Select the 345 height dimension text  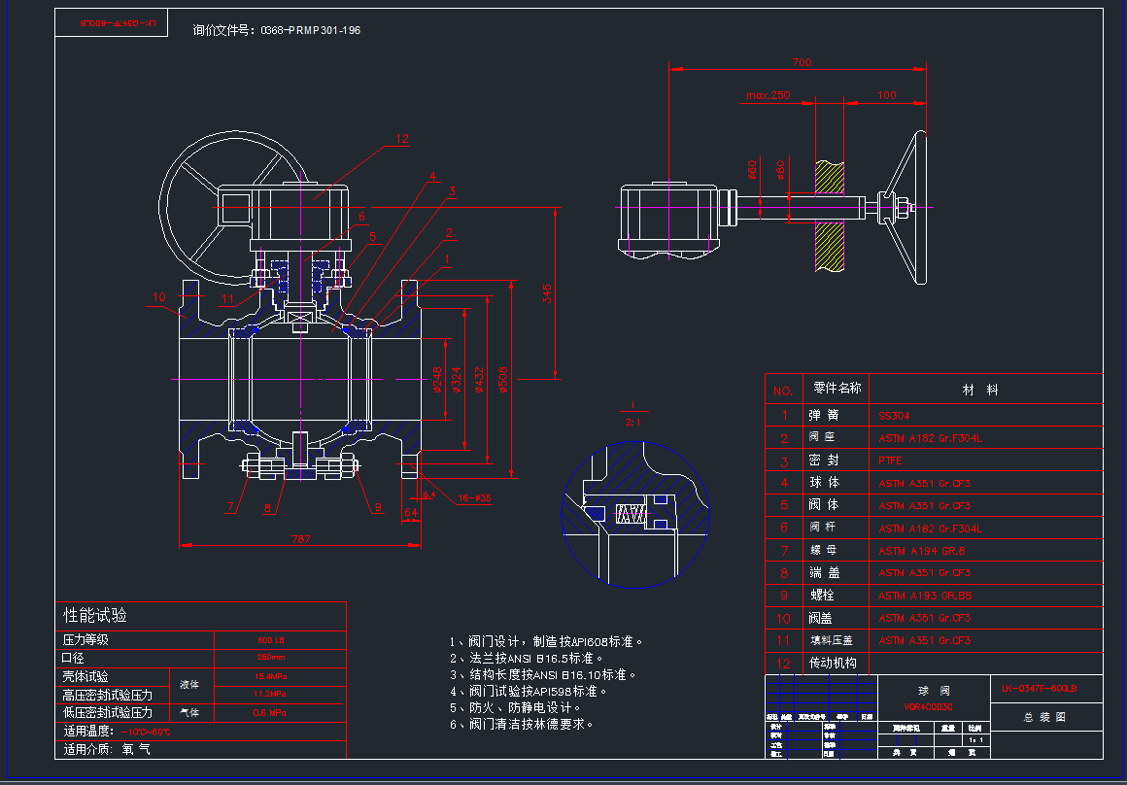(547, 293)
